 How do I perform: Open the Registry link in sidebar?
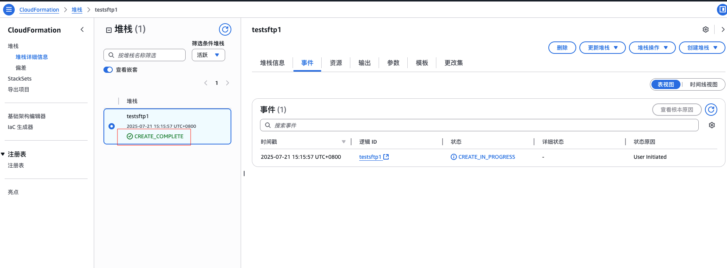[x=16, y=165]
